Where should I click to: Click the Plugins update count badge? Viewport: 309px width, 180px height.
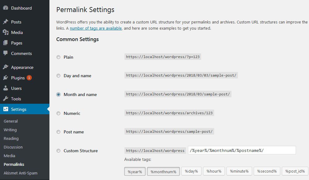click(x=29, y=77)
